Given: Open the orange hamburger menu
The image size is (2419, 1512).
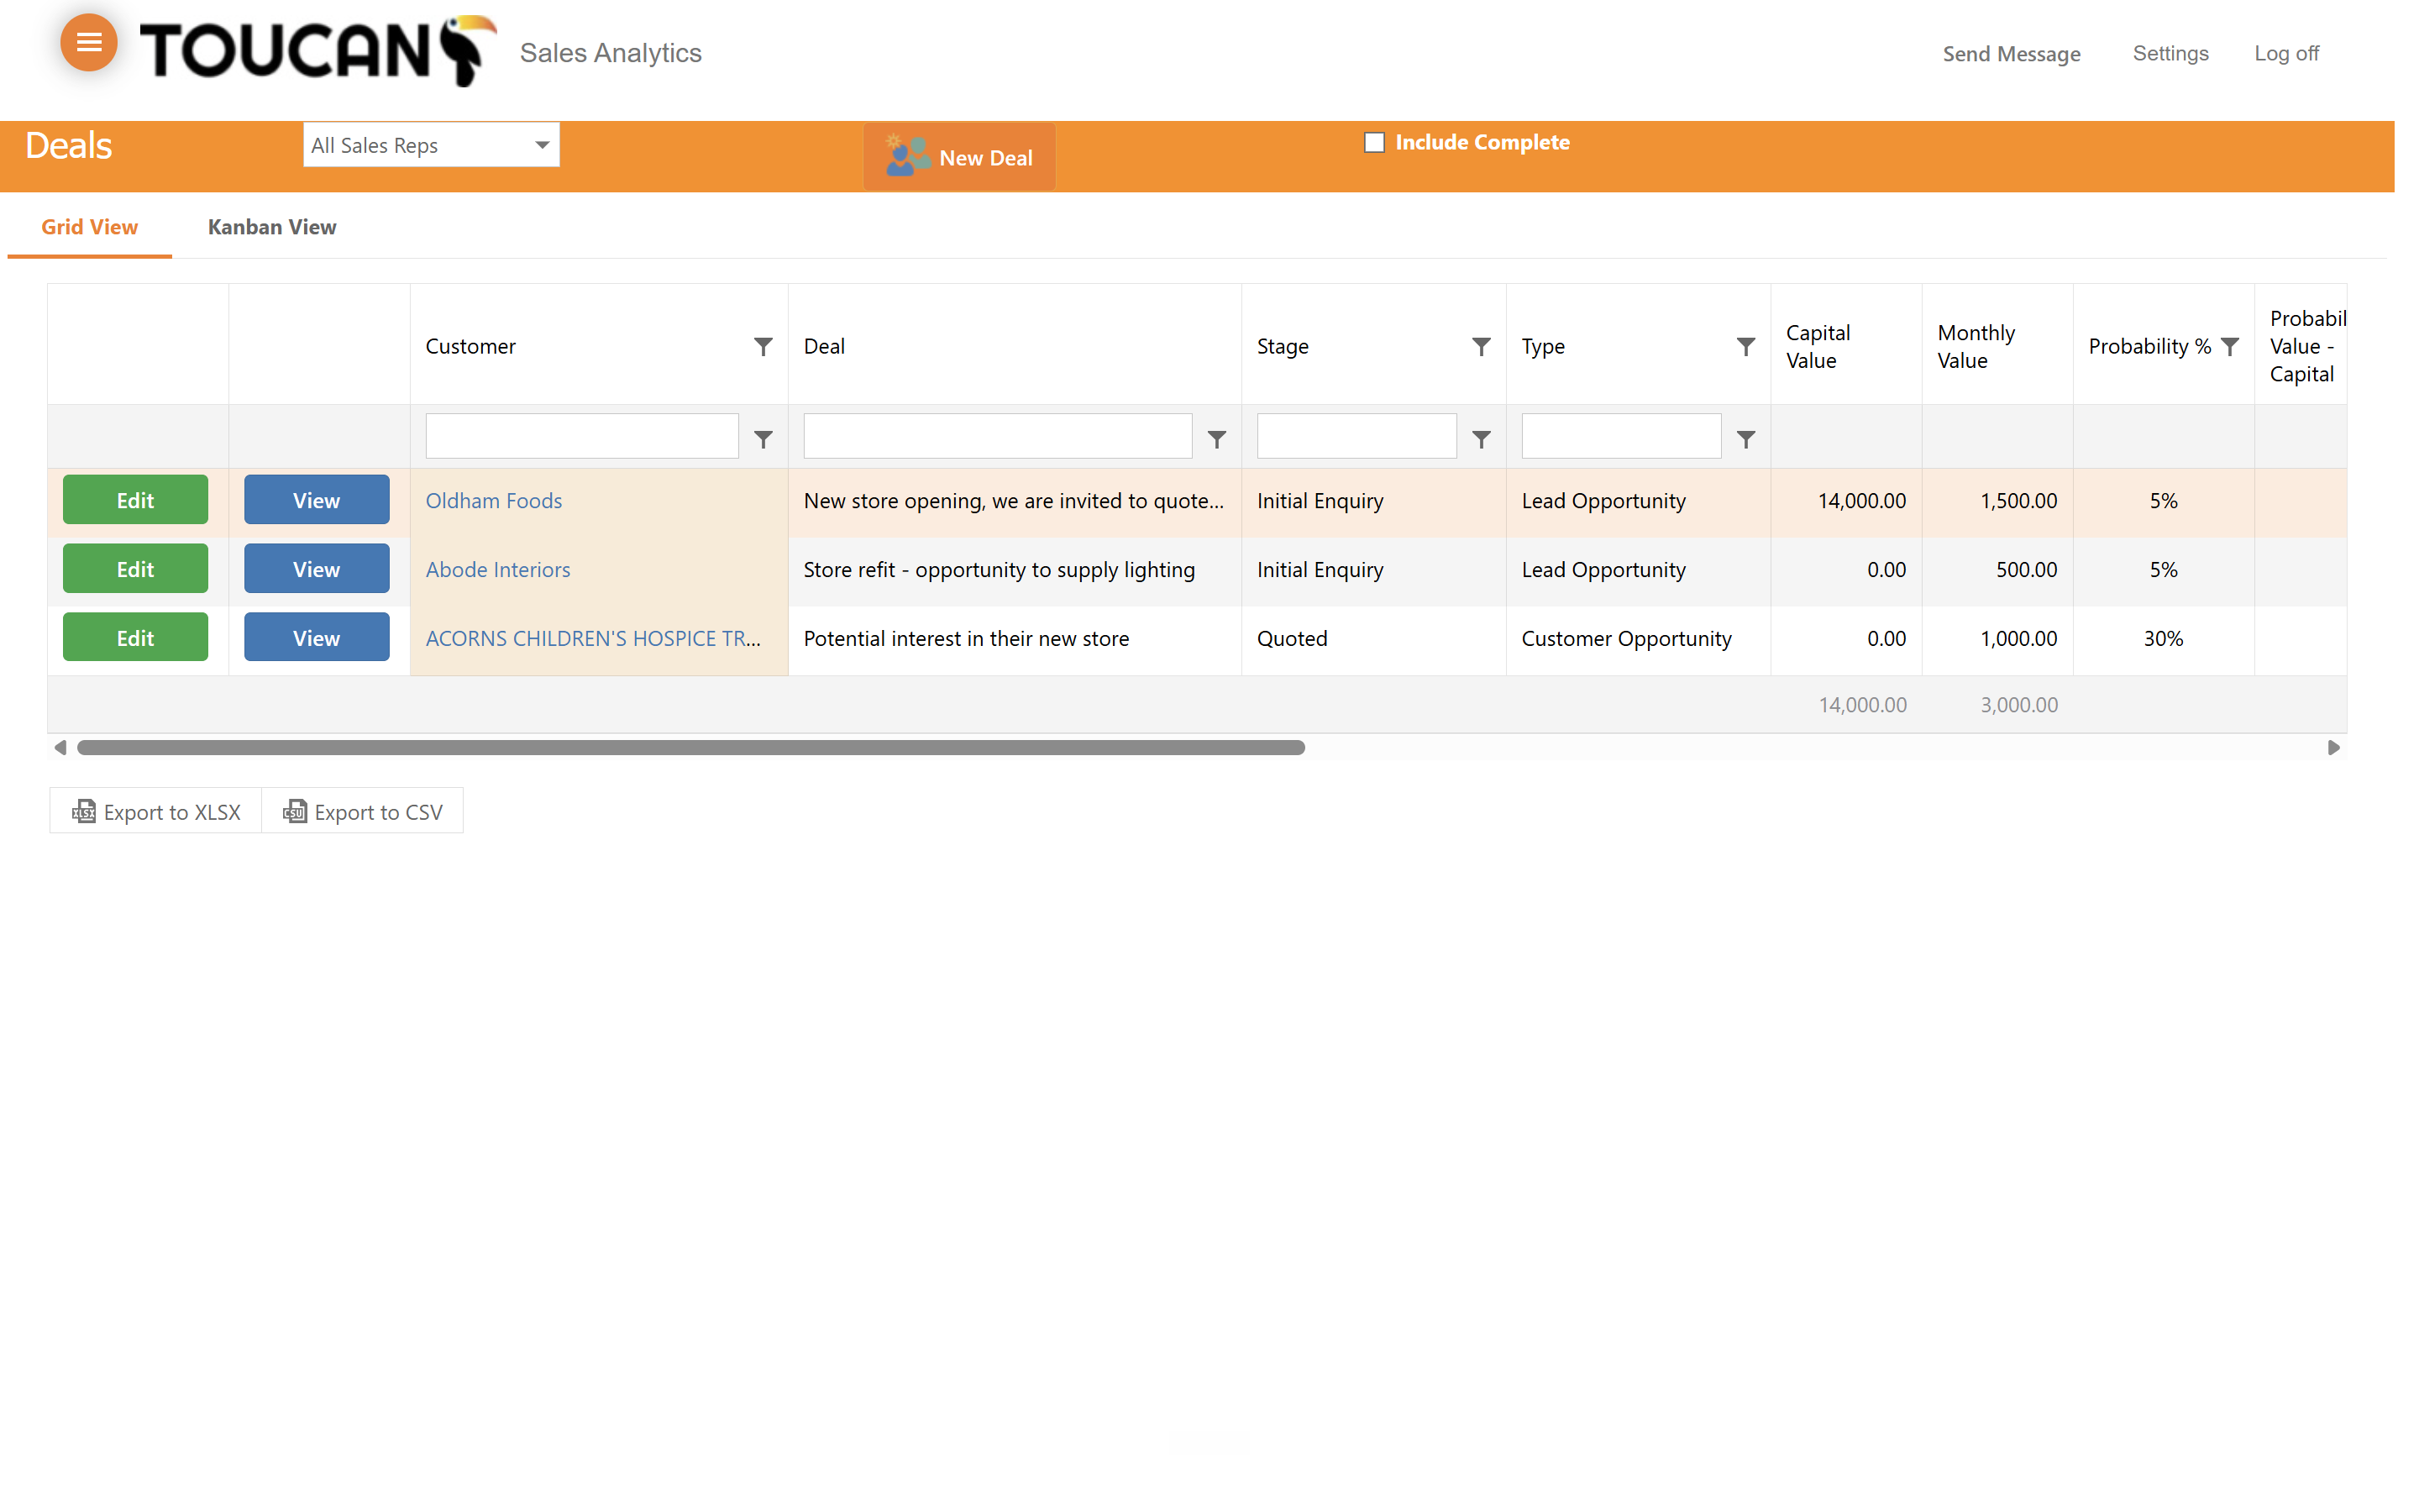Looking at the screenshot, I should click(89, 42).
